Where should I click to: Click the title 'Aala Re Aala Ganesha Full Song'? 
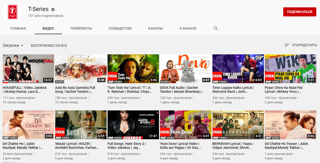[x=75, y=89]
